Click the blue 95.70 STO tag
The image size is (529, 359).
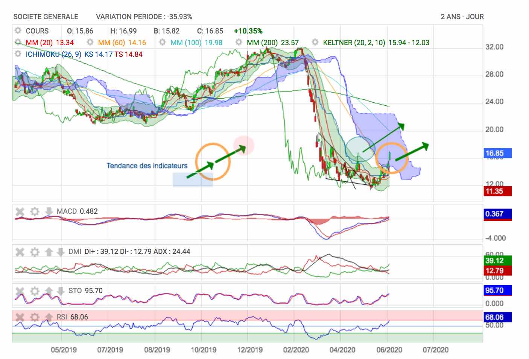(497, 291)
